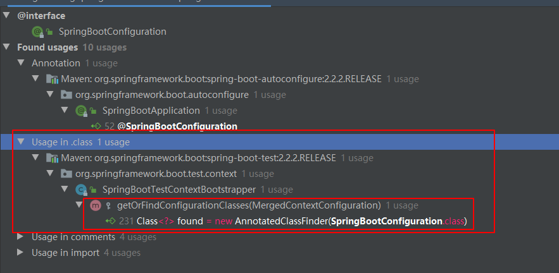Collapse org.springframework.boot.test.context package node

(50, 173)
